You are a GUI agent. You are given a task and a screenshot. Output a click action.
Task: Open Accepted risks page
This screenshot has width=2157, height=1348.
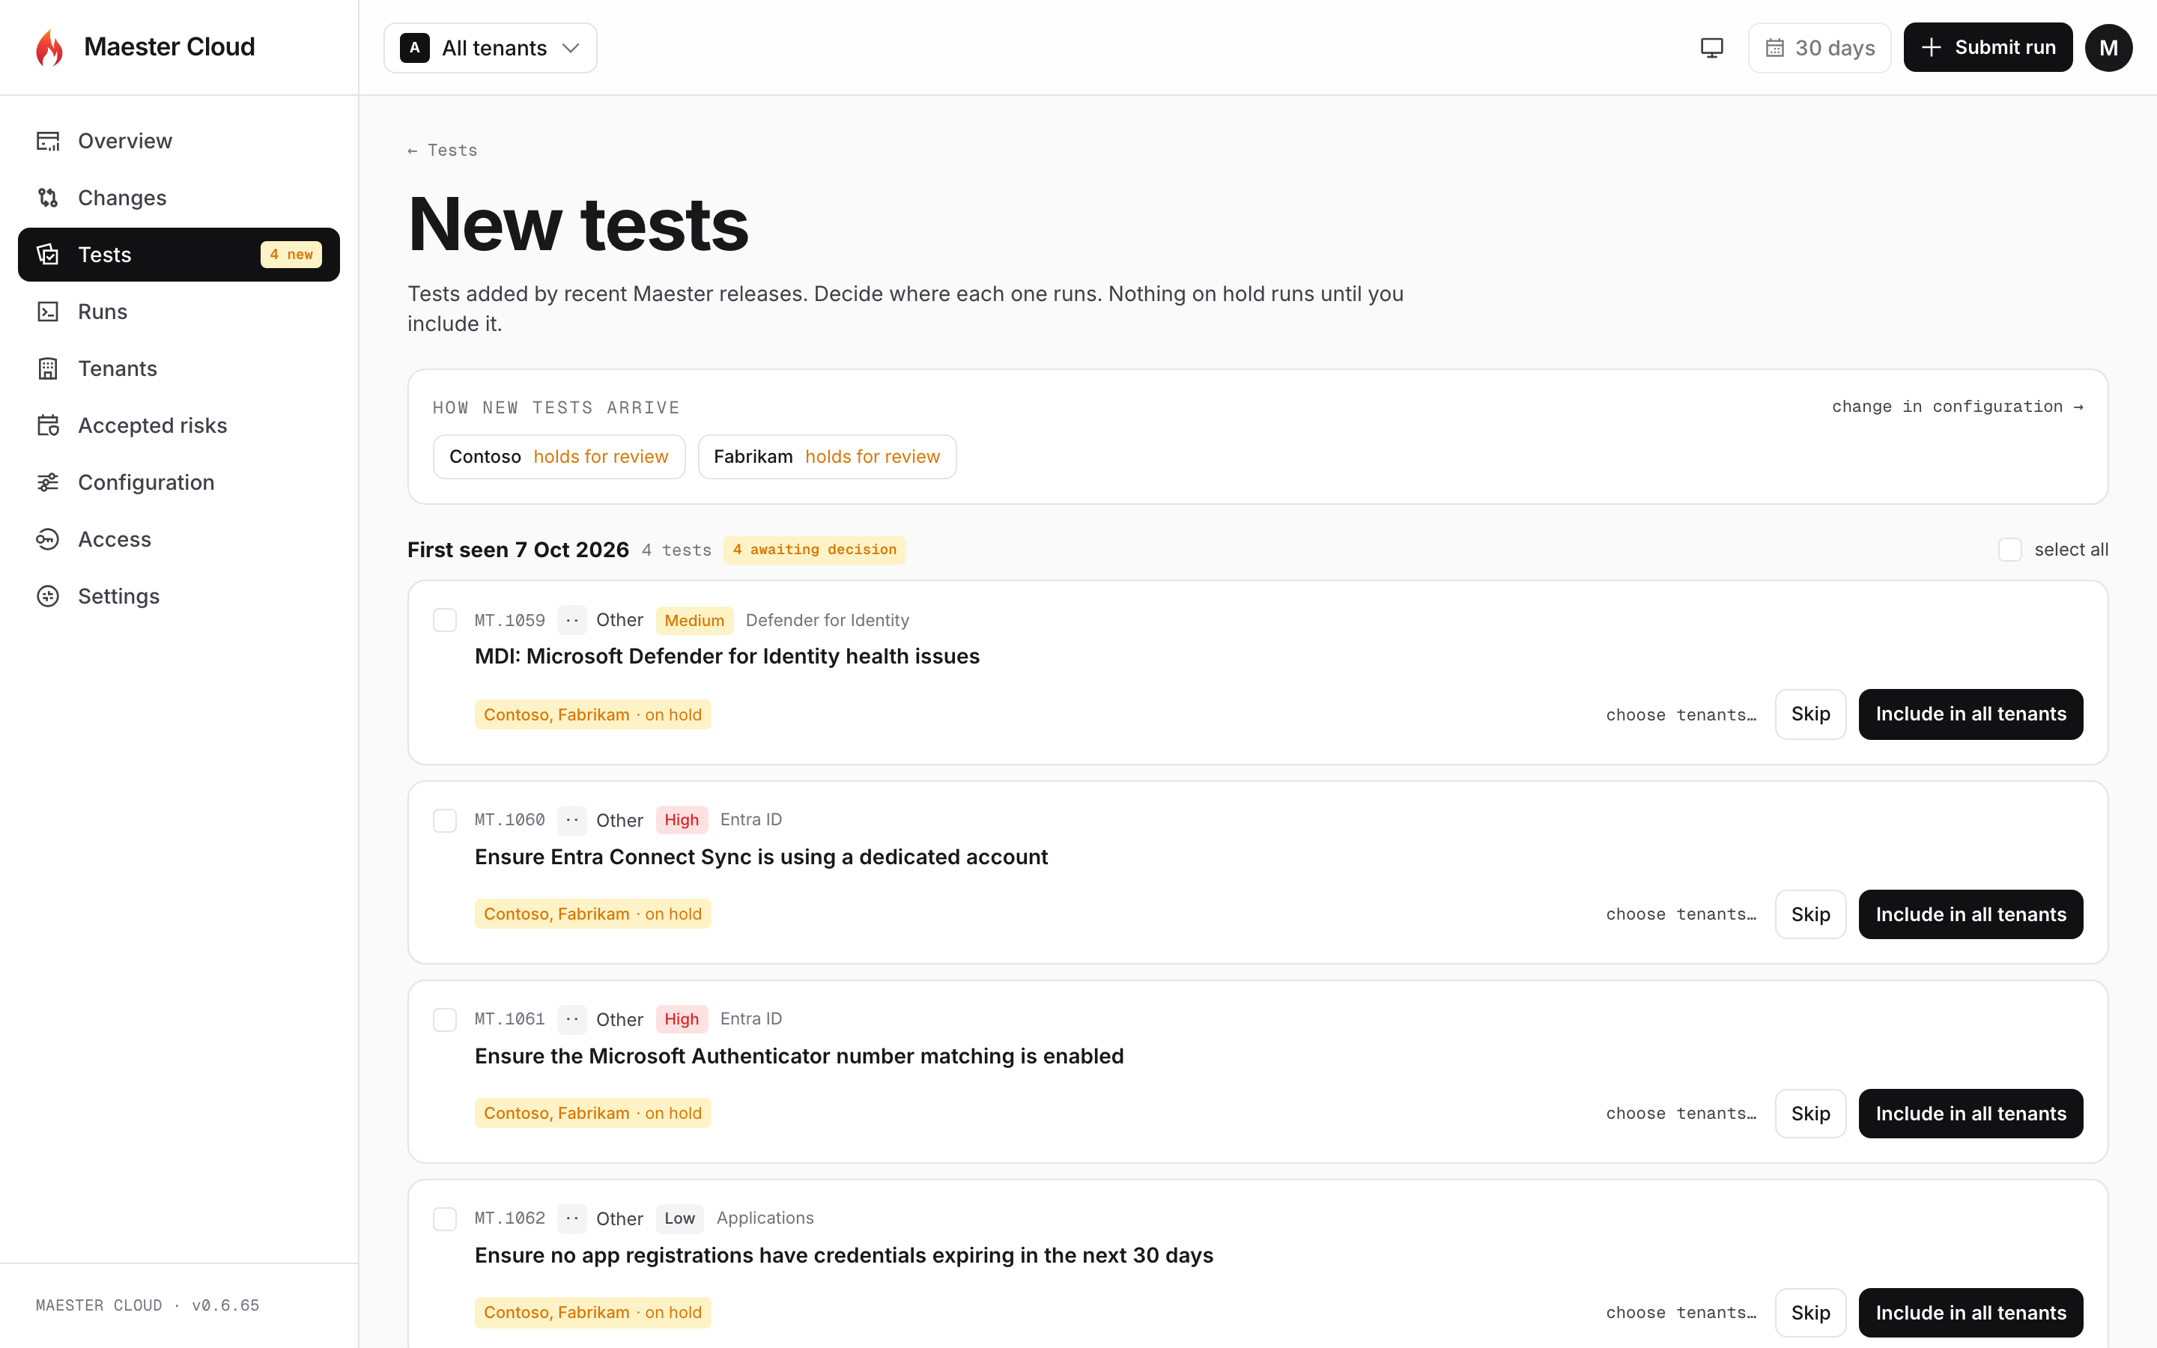pyautogui.click(x=178, y=426)
